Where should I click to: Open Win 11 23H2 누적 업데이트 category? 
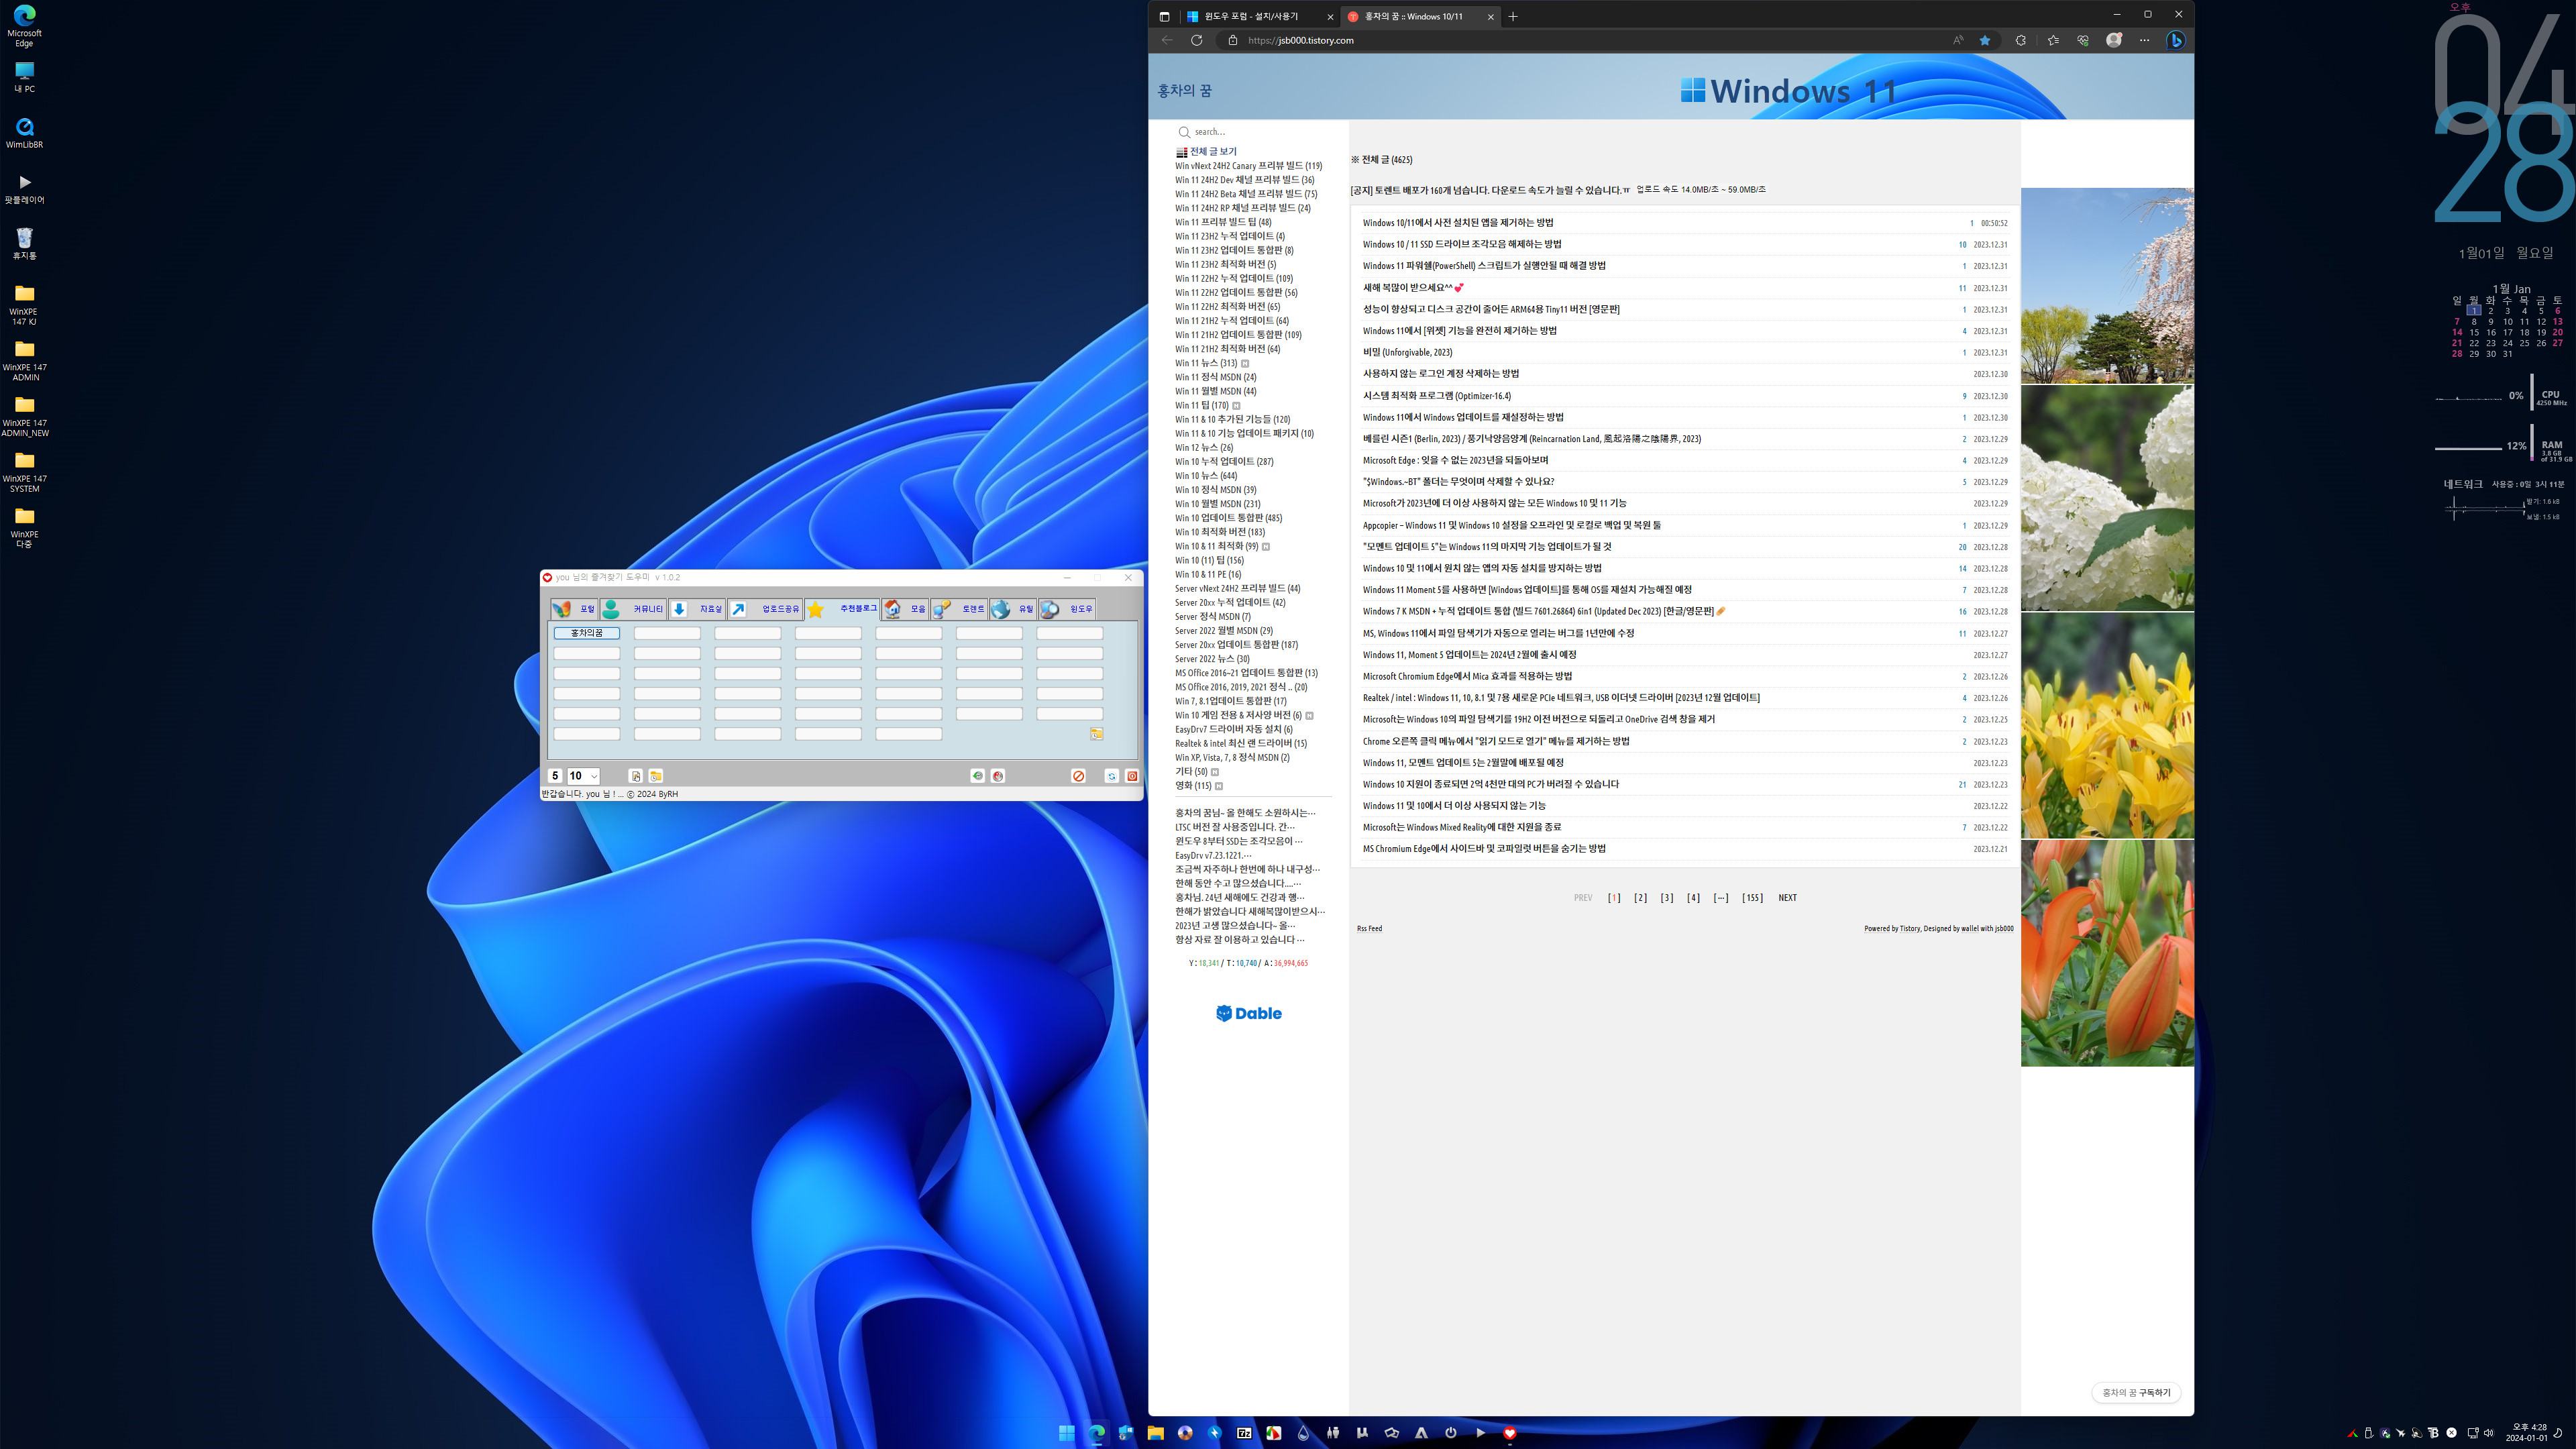click(x=1230, y=237)
